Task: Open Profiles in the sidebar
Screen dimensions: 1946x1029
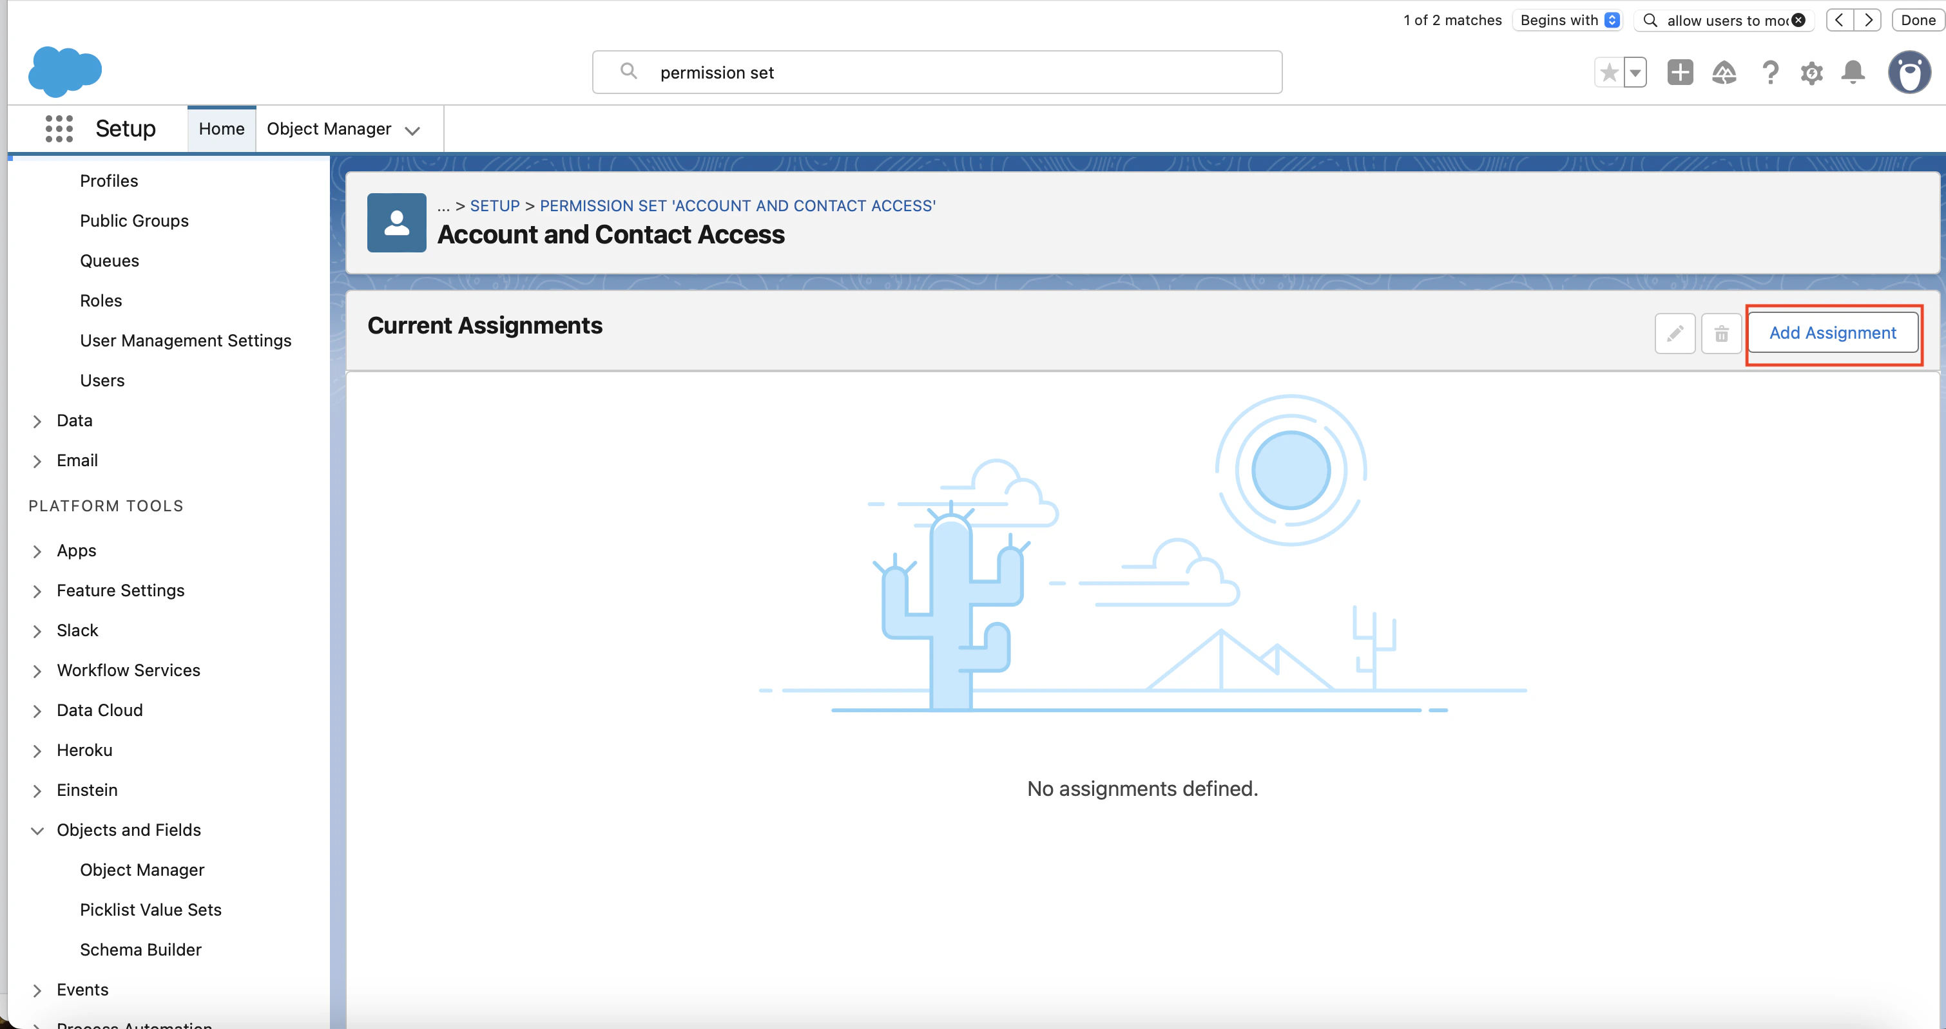Action: [x=109, y=180]
